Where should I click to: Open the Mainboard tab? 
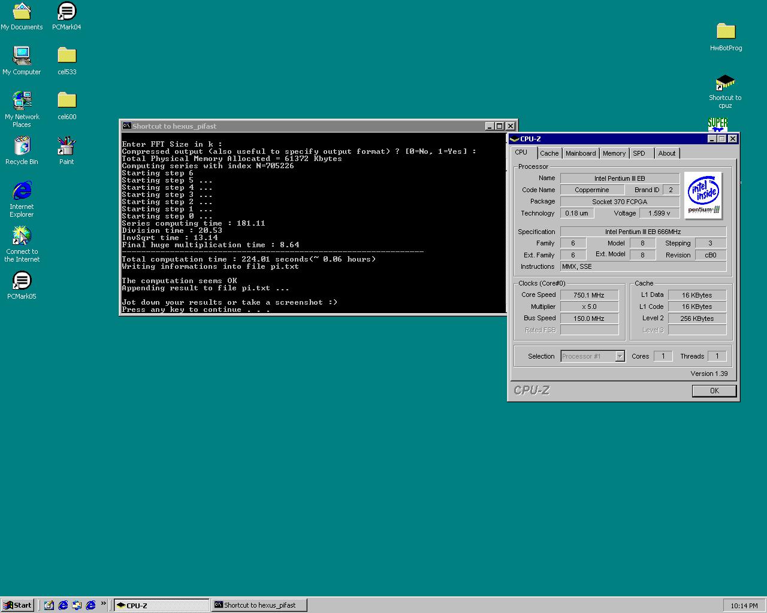(581, 153)
